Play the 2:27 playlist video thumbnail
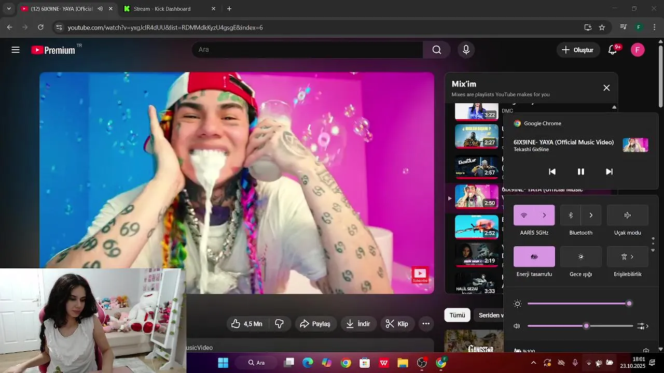 [477, 136]
